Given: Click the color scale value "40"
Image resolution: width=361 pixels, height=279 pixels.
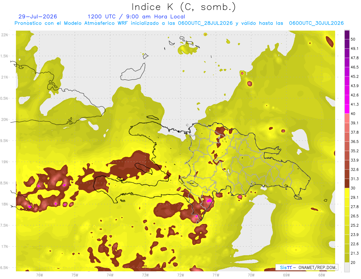Looking at the screenshot, I should point(353,114).
